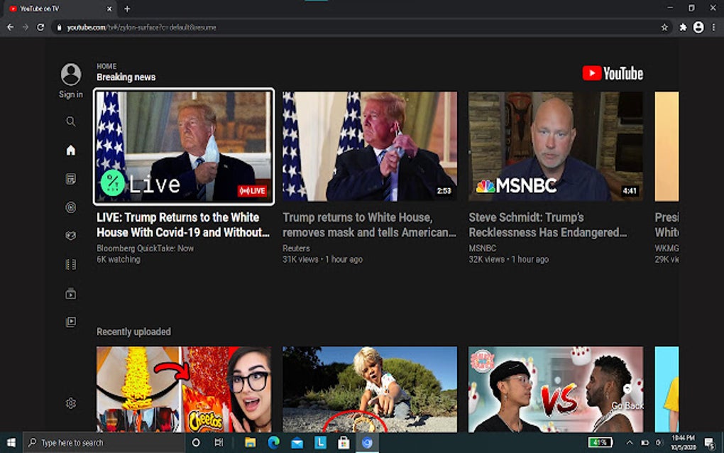Click the 'Recently uploaded' heading
Viewport: 724px width, 453px height.
[133, 332]
